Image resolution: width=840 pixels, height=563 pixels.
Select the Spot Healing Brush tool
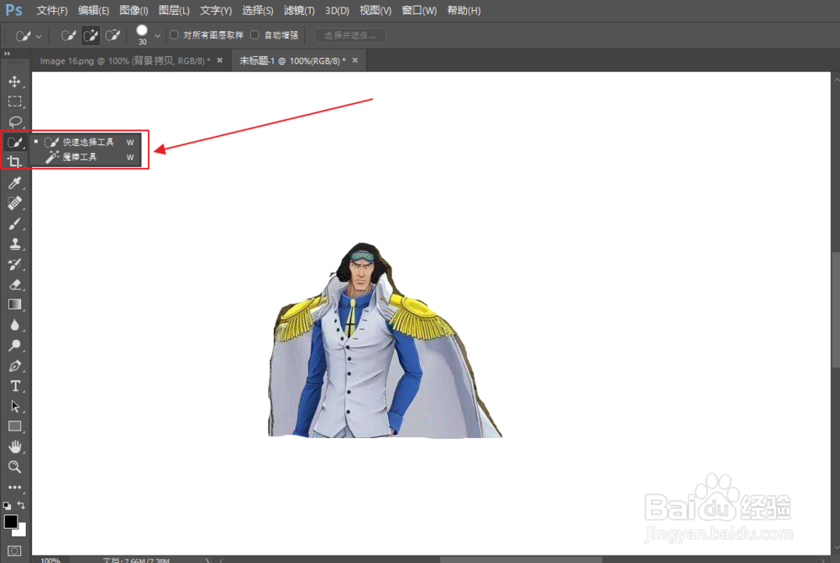point(14,203)
